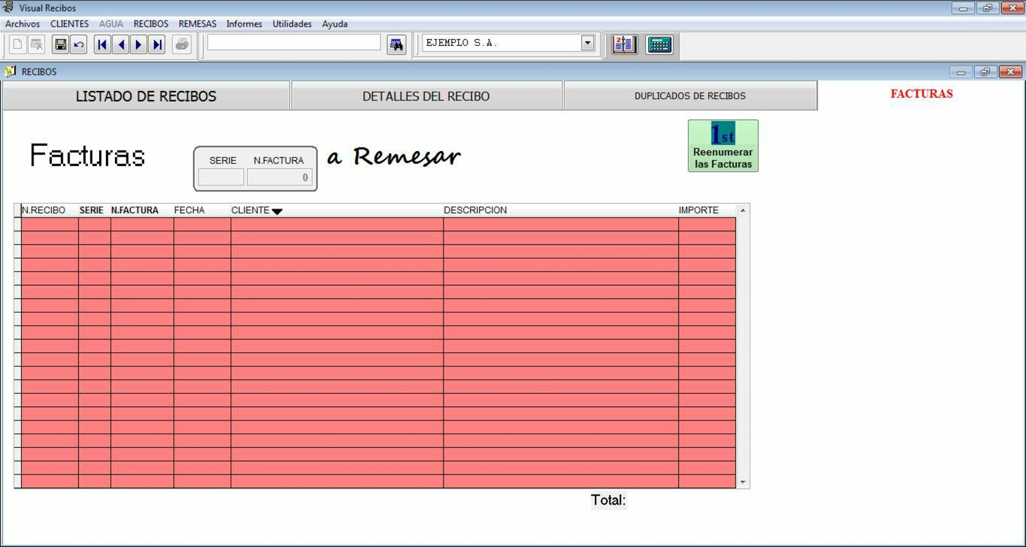Open the agenda book icon

point(624,45)
